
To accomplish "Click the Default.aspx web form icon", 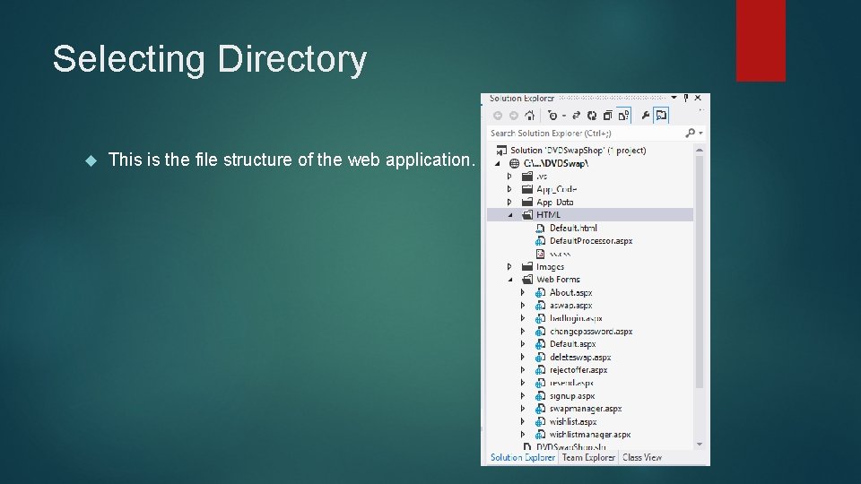I will 540,344.
